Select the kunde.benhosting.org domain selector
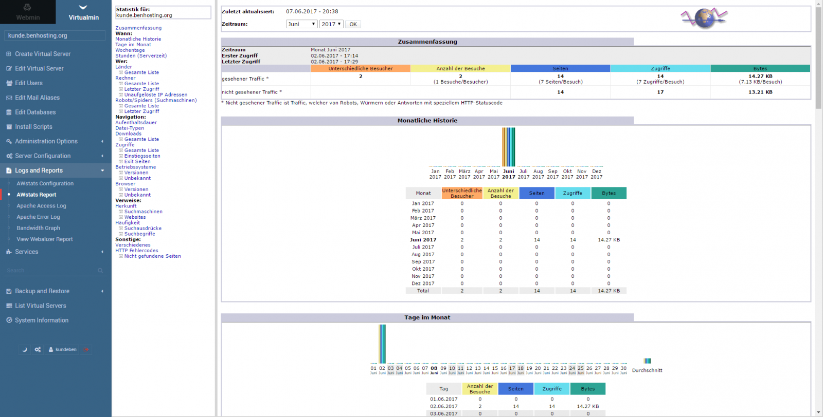 [x=55, y=35]
